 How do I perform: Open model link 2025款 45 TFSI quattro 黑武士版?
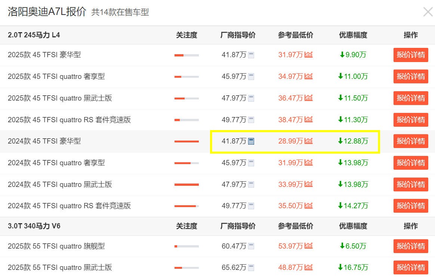pyautogui.click(x=60, y=98)
